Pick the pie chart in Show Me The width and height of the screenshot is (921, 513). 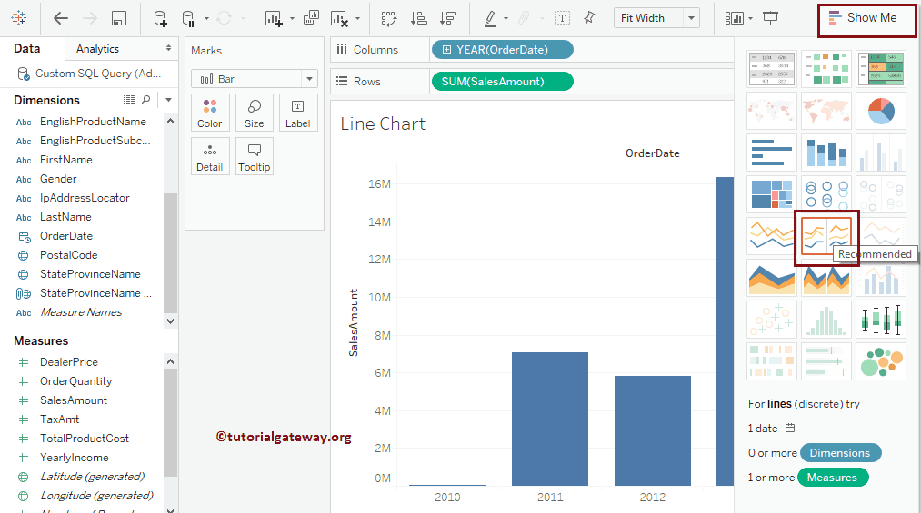pyautogui.click(x=881, y=111)
